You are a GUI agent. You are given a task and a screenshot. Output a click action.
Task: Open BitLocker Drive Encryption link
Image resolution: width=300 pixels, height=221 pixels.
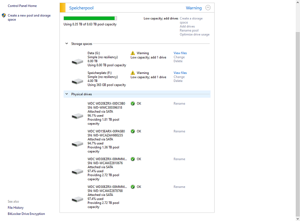coord(26,214)
